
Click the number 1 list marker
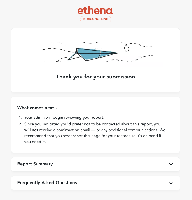coord(21,117)
